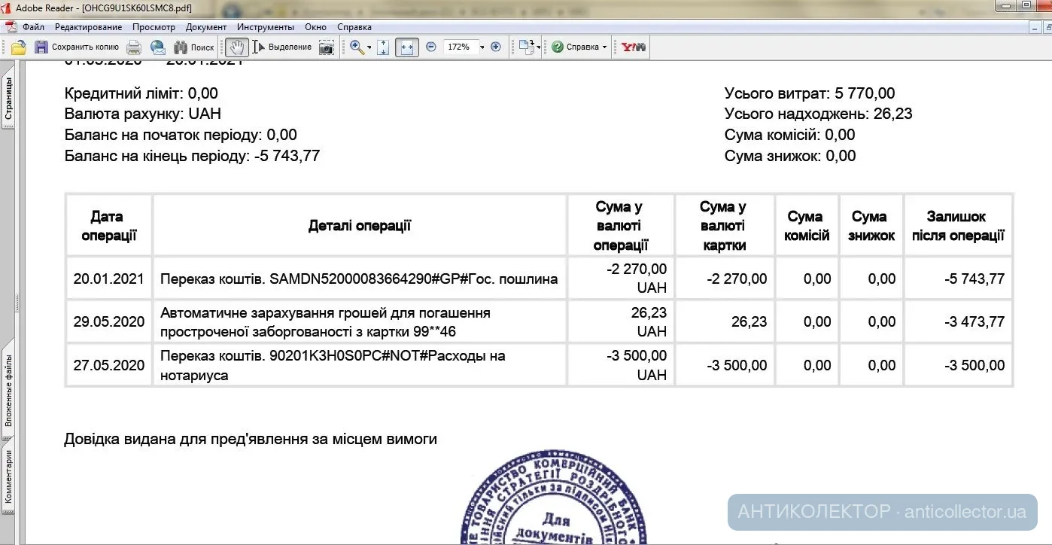This screenshot has height=545, width=1052.
Task: Click the Fit Page height icon
Action: (x=383, y=47)
